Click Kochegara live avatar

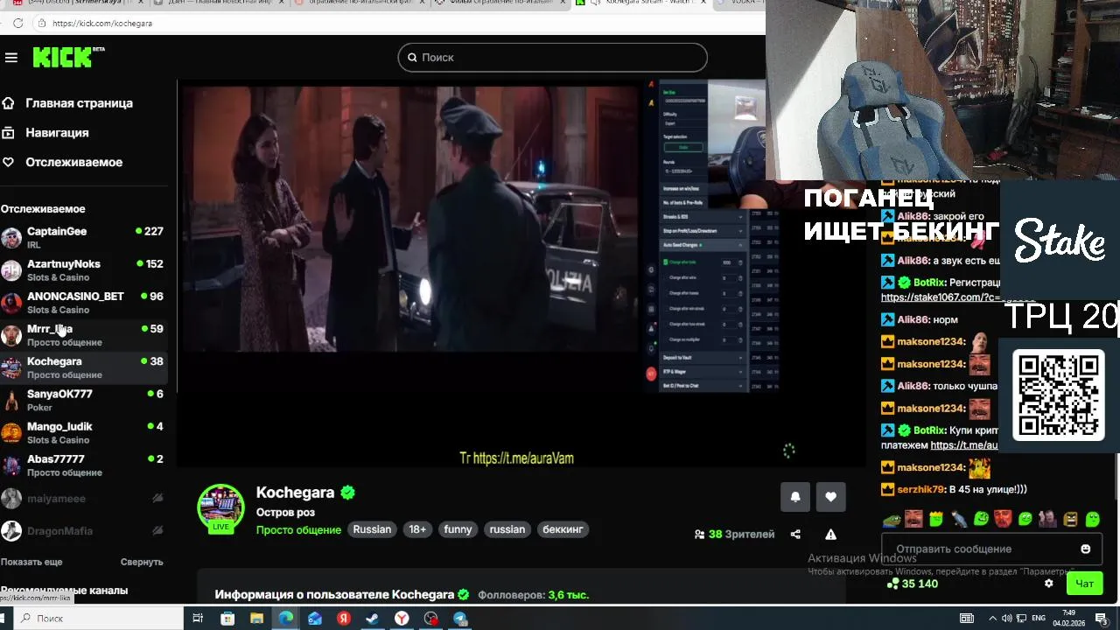[220, 508]
